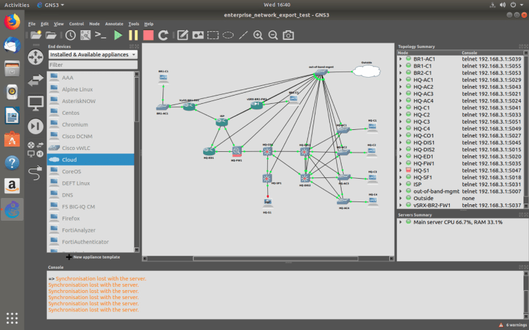This screenshot has height=330, width=529.
Task: Show applications grid in dock
Action: point(12,318)
